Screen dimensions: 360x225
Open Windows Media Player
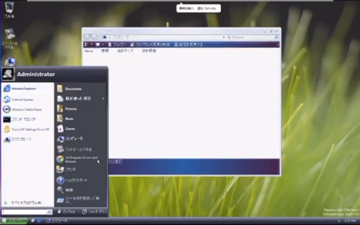point(26,110)
